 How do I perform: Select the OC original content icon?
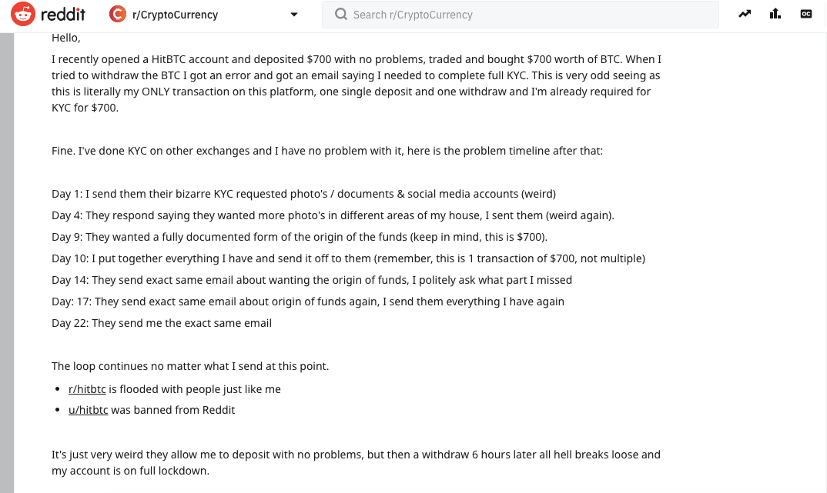(805, 14)
